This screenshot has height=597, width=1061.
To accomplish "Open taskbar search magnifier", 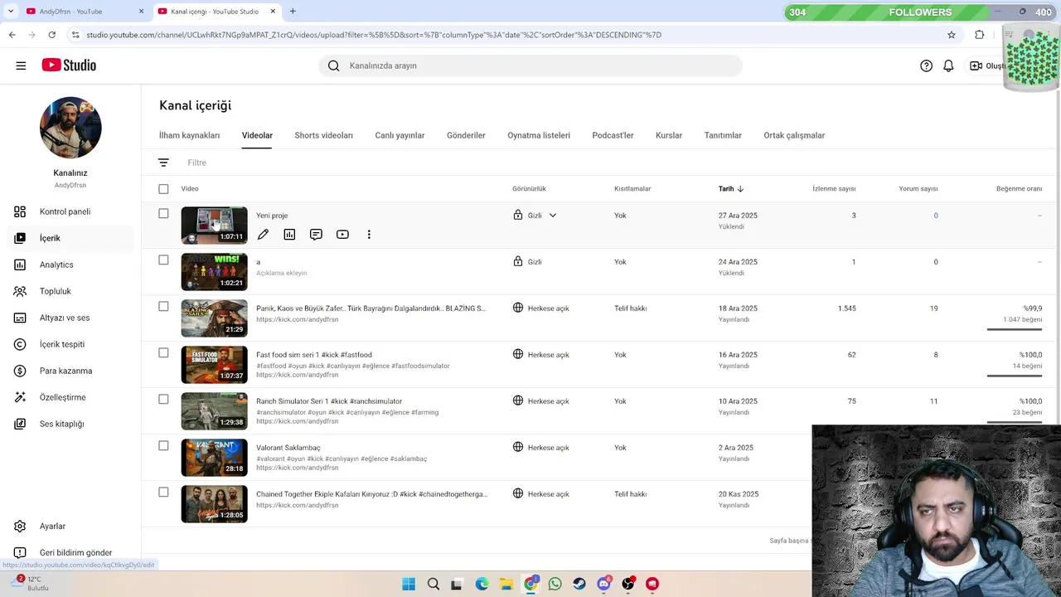I will coord(433,584).
